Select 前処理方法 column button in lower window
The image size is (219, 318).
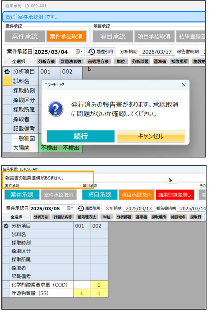tap(87, 217)
